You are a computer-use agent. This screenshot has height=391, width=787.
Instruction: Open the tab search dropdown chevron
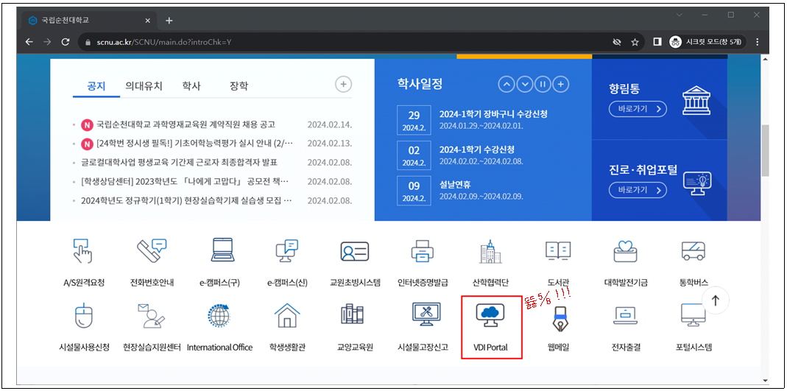(680, 15)
